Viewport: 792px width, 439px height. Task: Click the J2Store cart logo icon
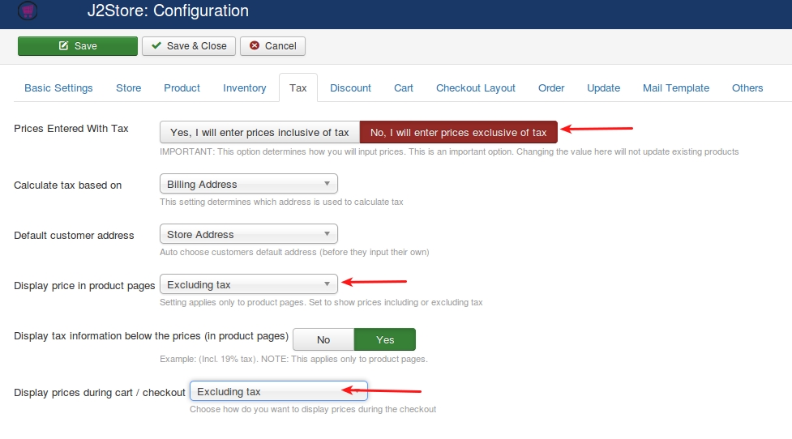tap(28, 10)
